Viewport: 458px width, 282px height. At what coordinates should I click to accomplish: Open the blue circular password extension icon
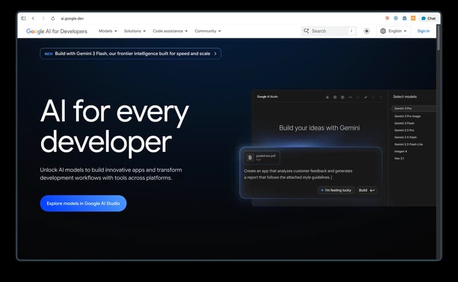396,18
